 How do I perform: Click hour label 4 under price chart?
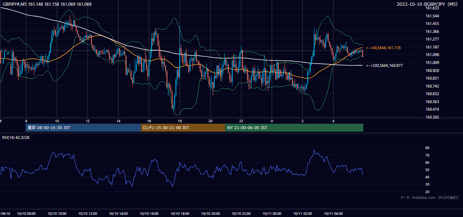point(334,121)
